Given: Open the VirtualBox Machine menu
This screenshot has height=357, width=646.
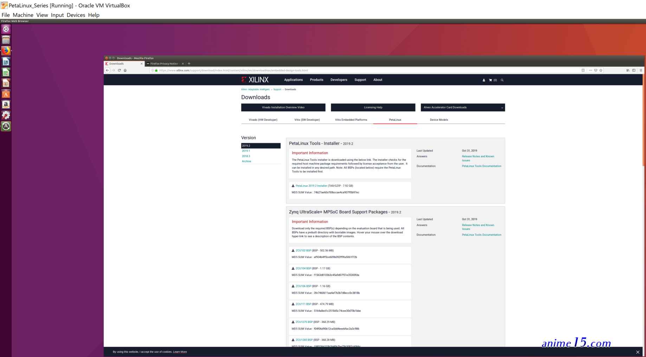Looking at the screenshot, I should click(x=23, y=15).
